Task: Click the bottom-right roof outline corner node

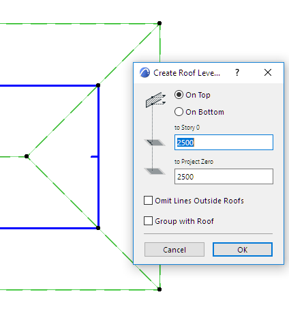Action: point(159,289)
